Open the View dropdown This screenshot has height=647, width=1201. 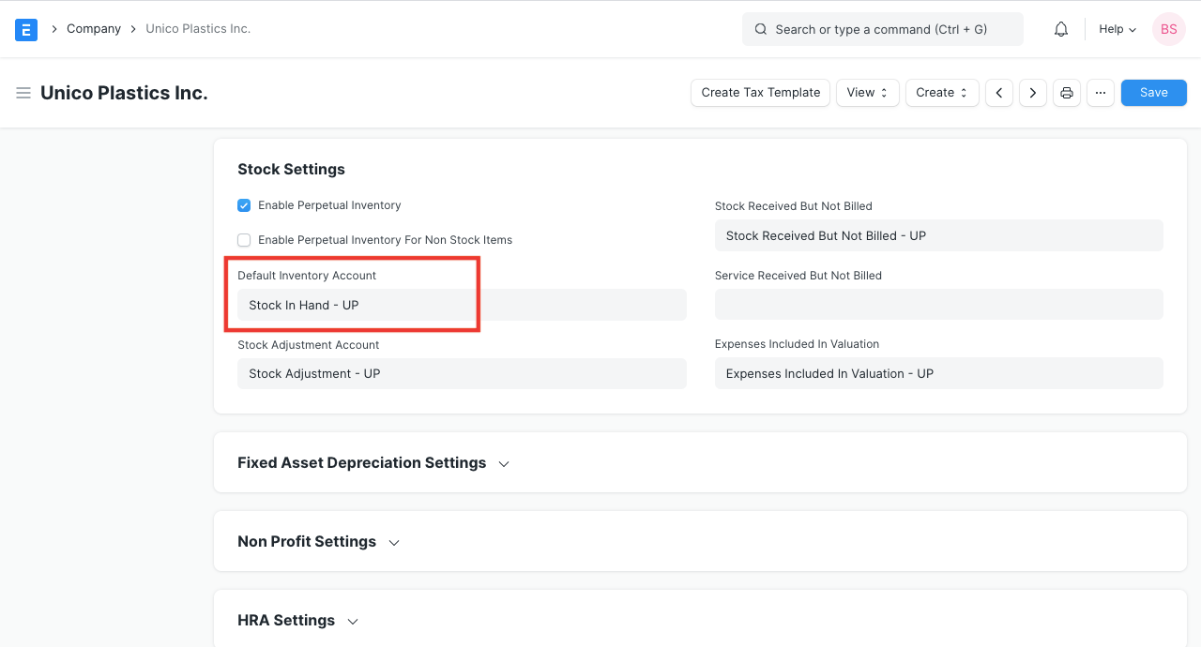[866, 92]
